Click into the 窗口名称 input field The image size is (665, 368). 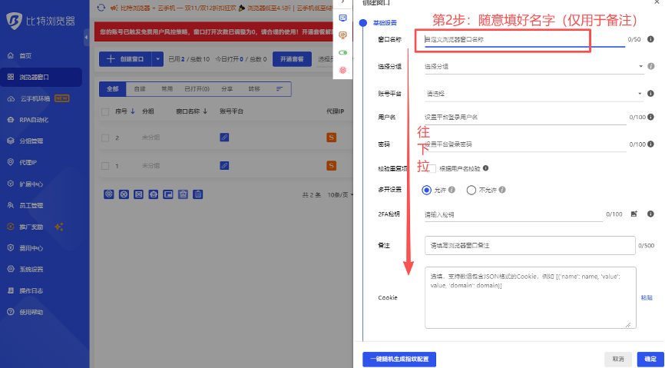[522, 38]
